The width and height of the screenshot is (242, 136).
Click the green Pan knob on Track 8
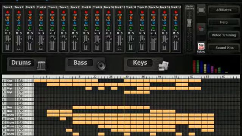click(x=86, y=28)
